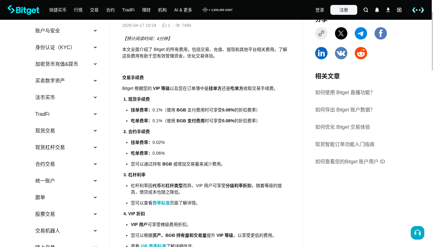Copy article link via share icon

click(321, 33)
